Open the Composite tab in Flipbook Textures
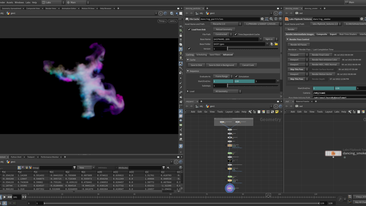This screenshot has height=206, width=366. 322,34
